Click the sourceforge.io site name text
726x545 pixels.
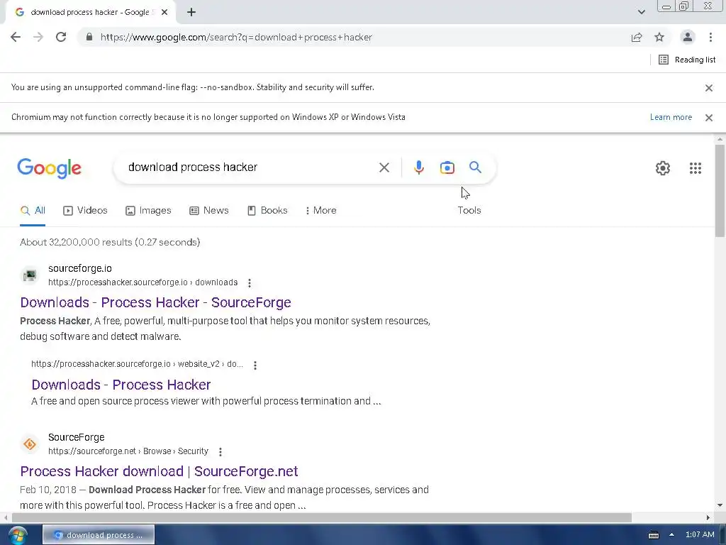(80, 268)
